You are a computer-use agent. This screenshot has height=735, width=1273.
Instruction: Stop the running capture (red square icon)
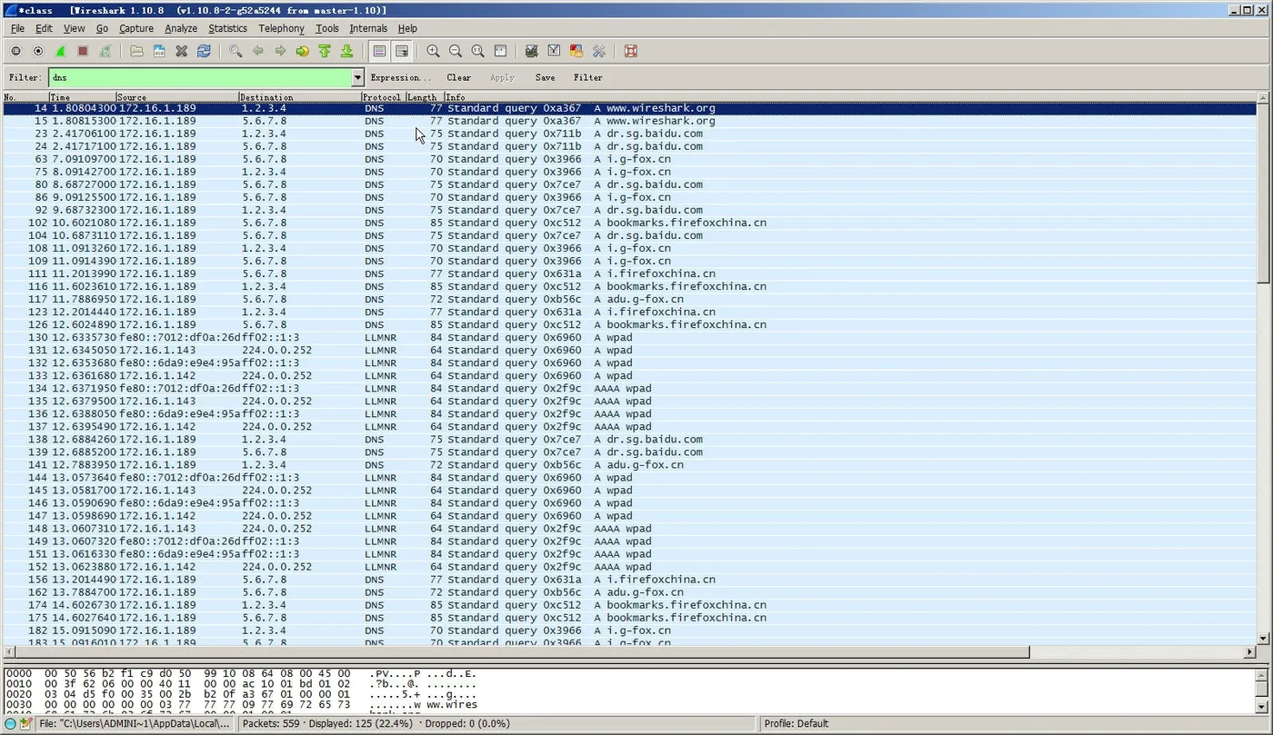tap(83, 52)
